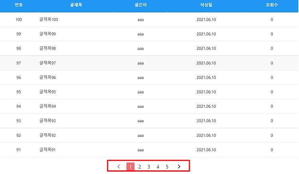The image size is (299, 174).
Task: Click number cell 93
Action: [18, 121]
